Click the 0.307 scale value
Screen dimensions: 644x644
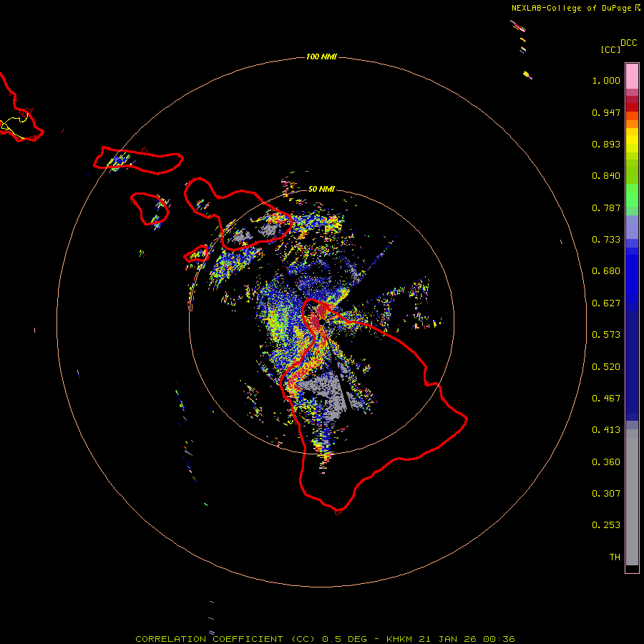tap(606, 494)
